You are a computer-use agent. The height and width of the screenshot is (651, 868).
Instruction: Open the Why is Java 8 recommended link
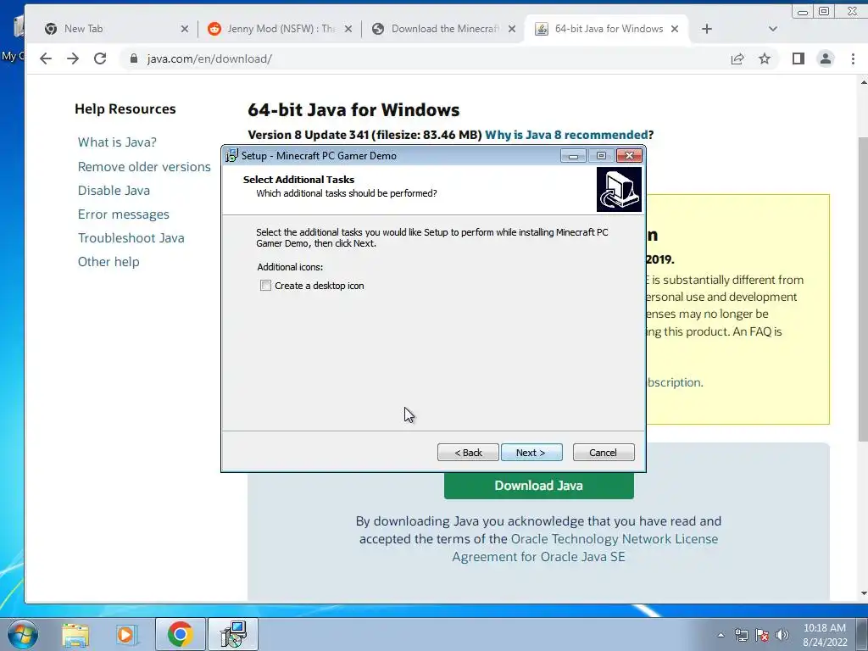click(x=566, y=135)
